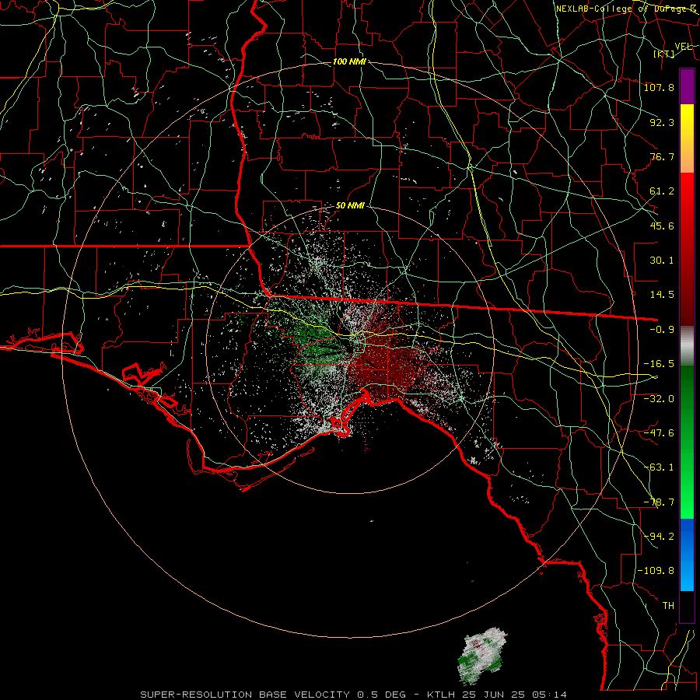
Task: Click the 14.5 legend value
Action: 662,295
